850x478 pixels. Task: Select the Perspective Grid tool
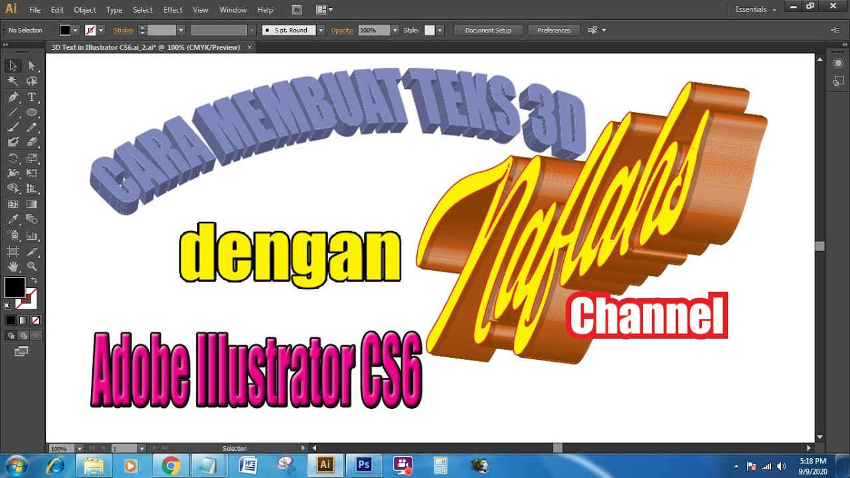pos(31,189)
